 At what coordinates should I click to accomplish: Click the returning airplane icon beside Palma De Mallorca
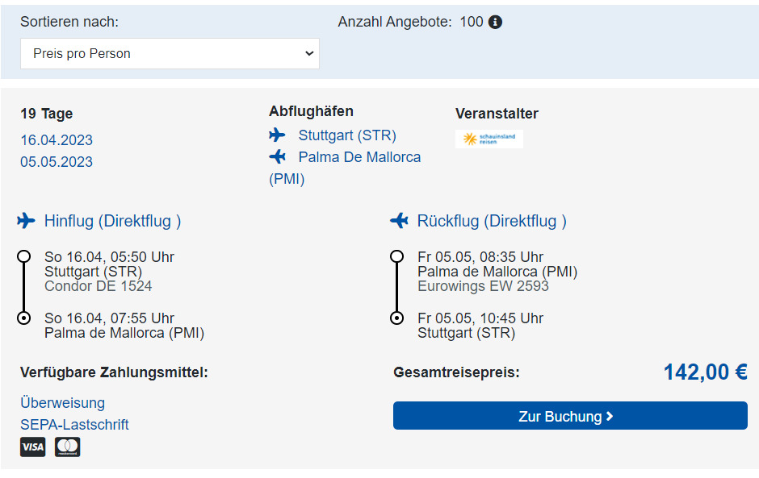(x=278, y=156)
